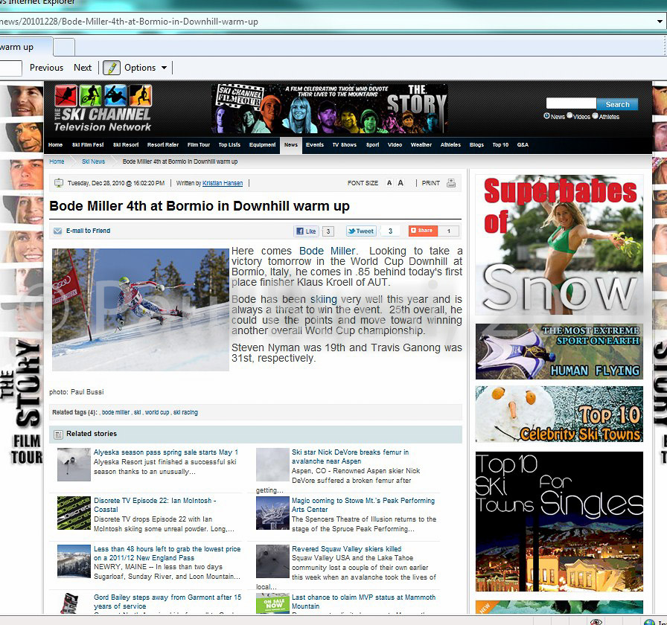
Task: Open the News navigation tab
Action: pos(291,145)
